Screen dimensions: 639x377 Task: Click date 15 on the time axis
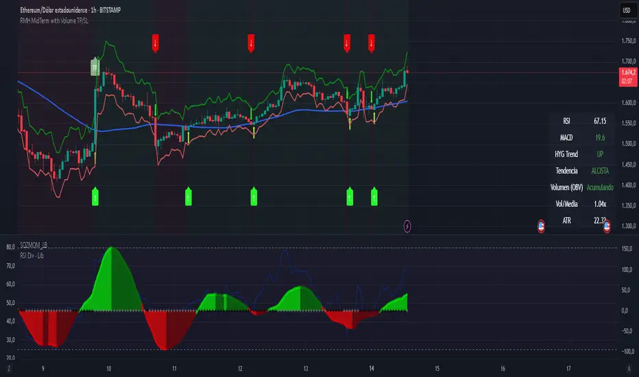(437, 369)
